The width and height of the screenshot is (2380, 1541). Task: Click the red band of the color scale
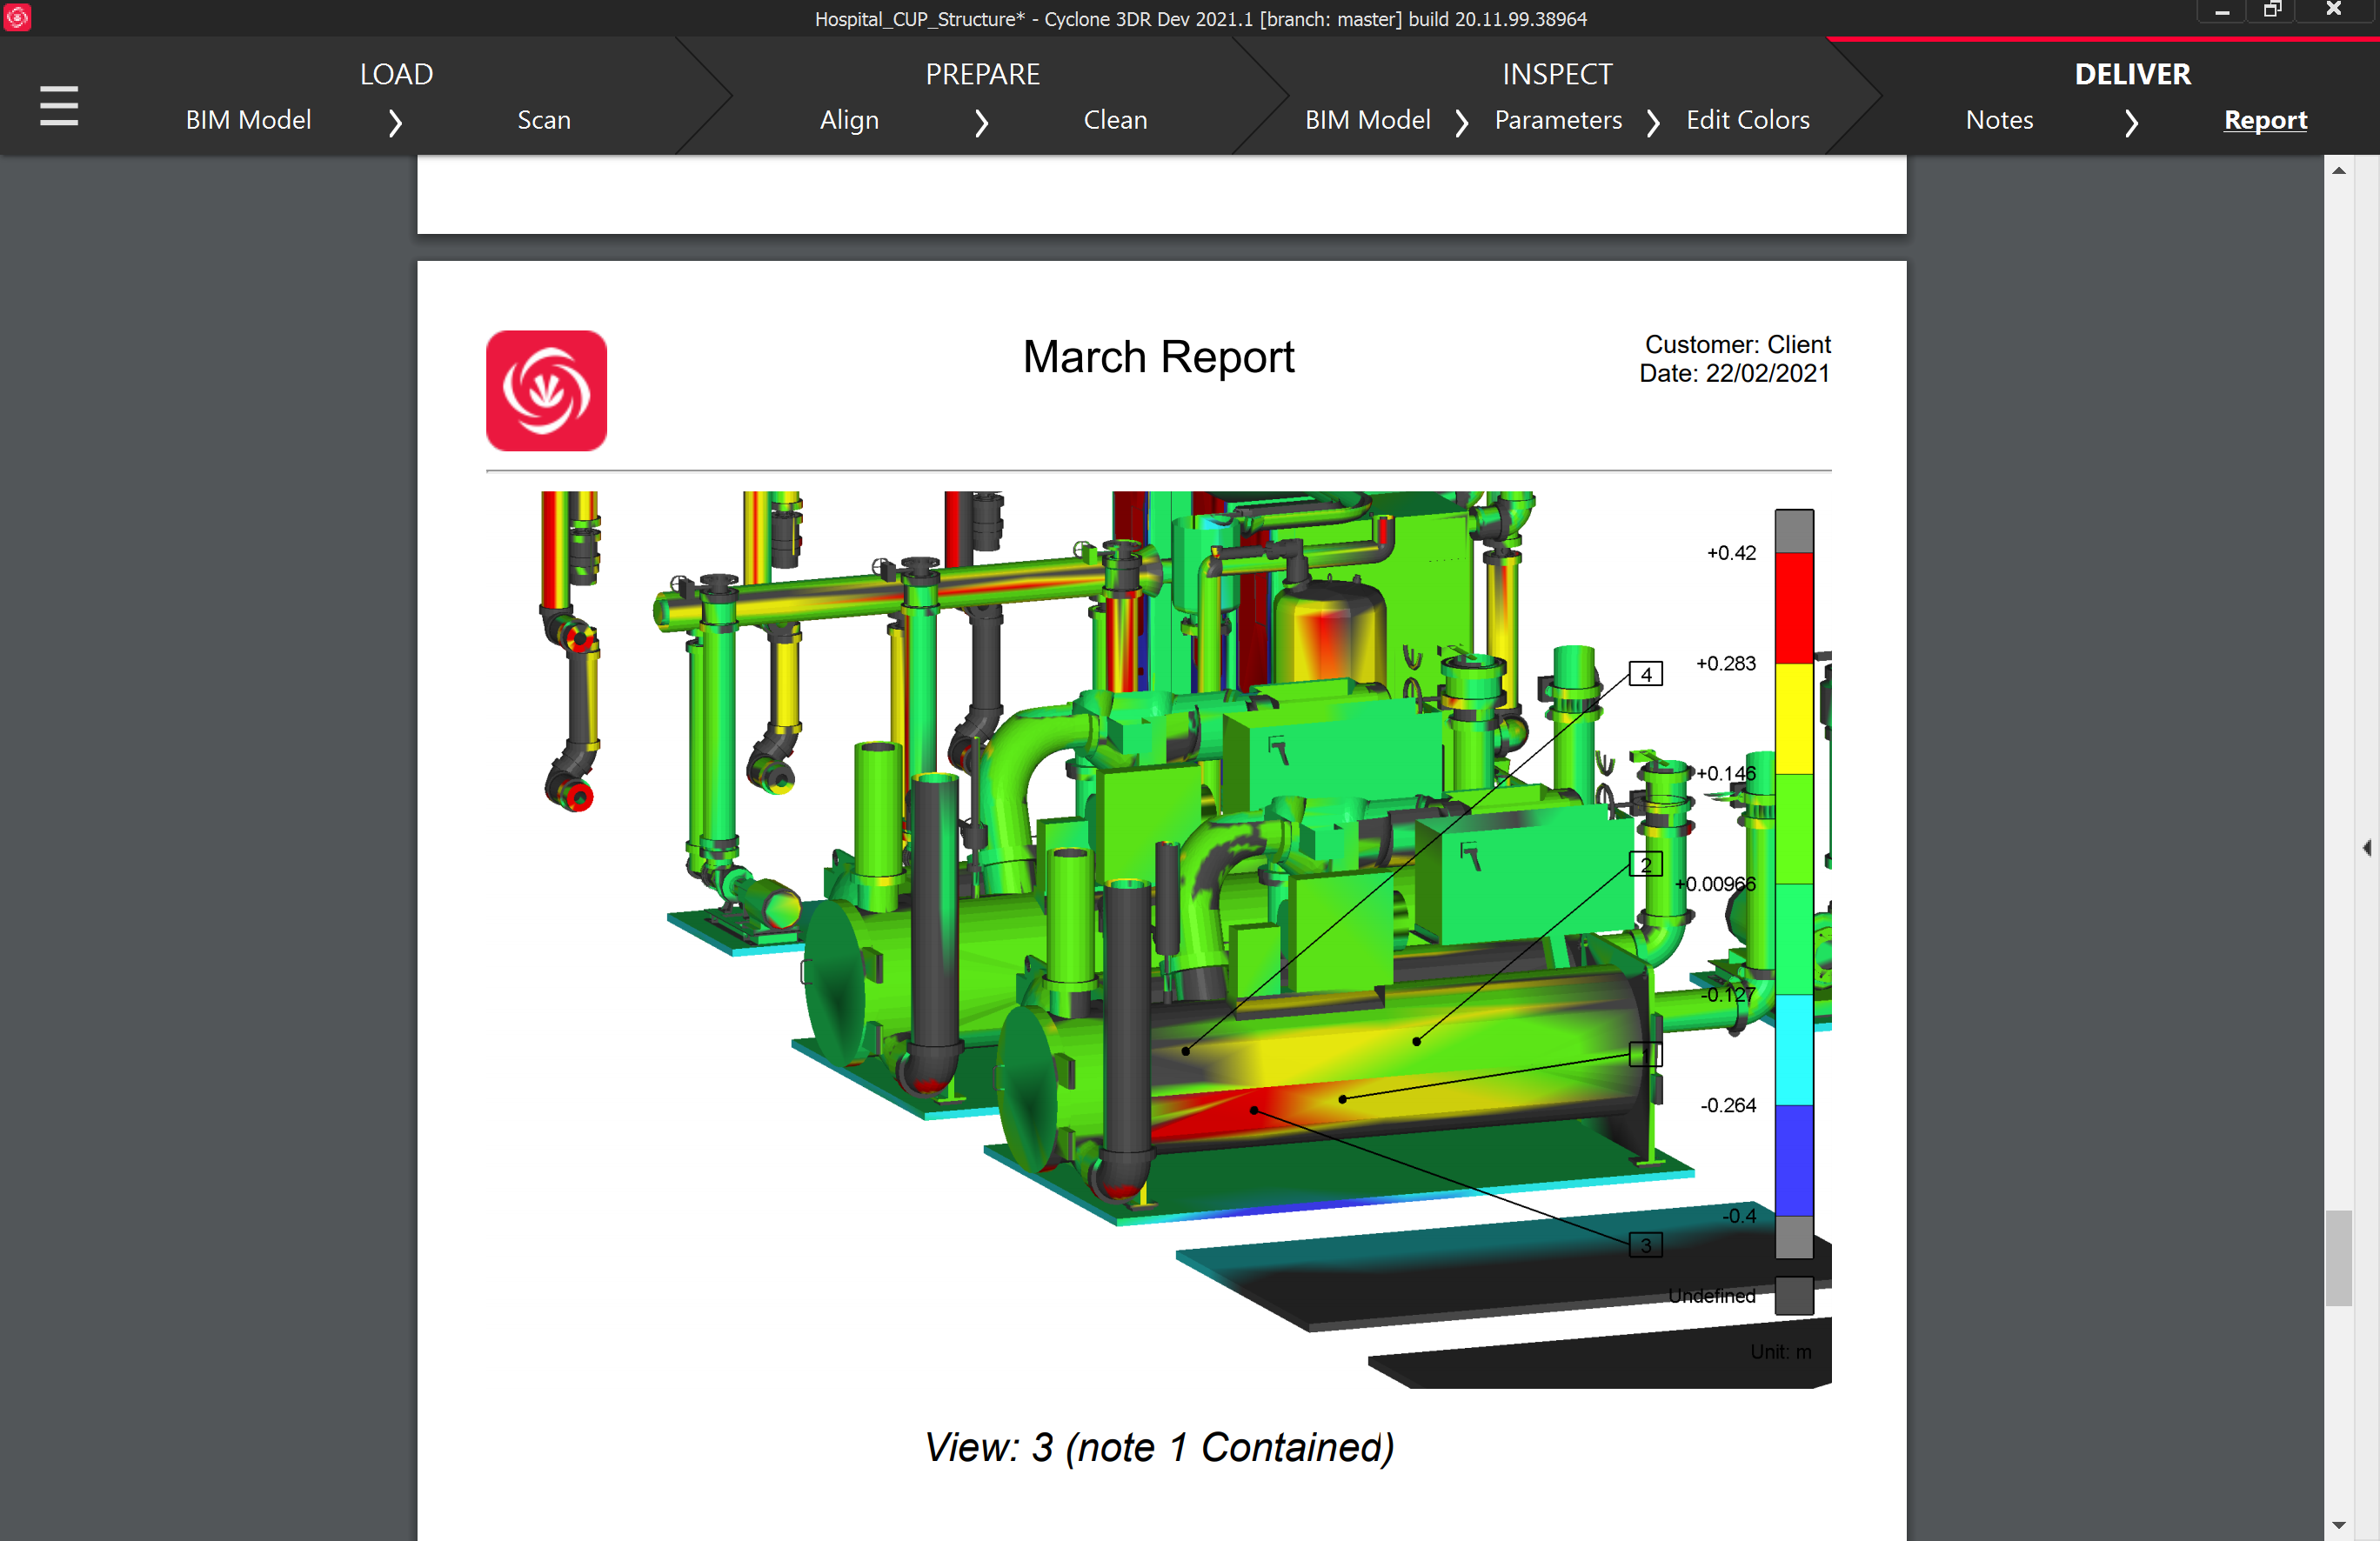(x=1793, y=607)
